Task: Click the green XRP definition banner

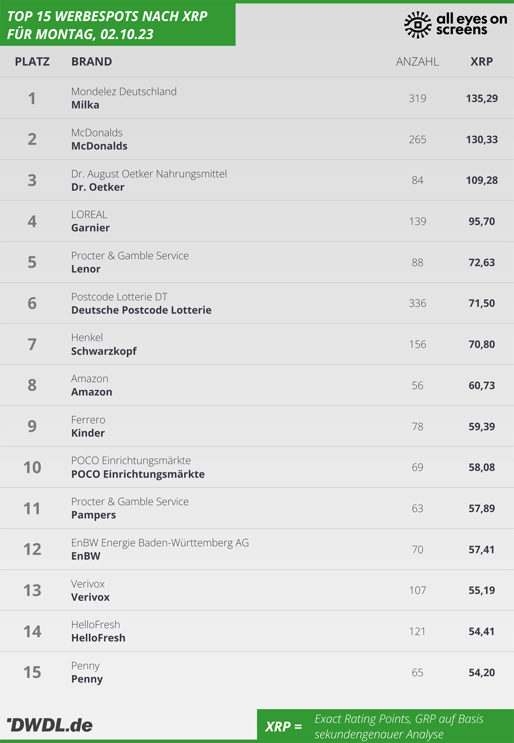Action: pos(385,726)
